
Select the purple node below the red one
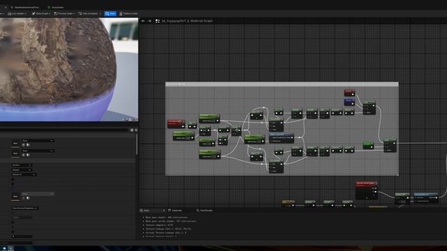coord(349,102)
